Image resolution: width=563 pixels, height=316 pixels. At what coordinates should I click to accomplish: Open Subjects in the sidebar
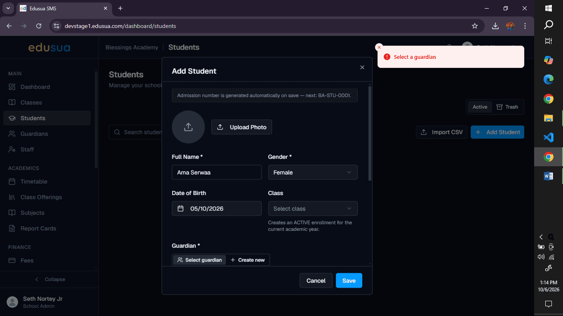pyautogui.click(x=47, y=213)
